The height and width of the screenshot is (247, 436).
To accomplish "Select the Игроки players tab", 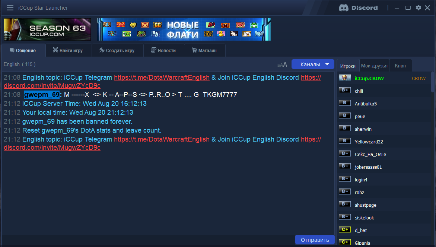I will (348, 66).
